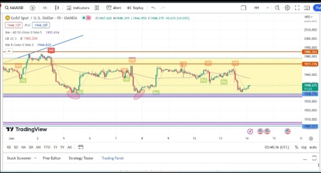Open chart settings gear

(x=288, y=8)
